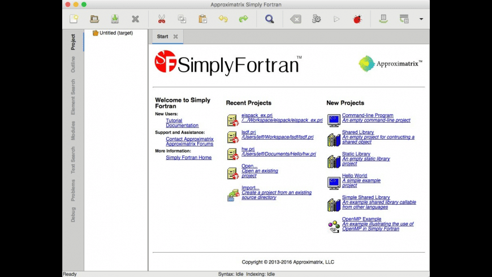
Task: Create a Hello World project
Action: (x=354, y=175)
